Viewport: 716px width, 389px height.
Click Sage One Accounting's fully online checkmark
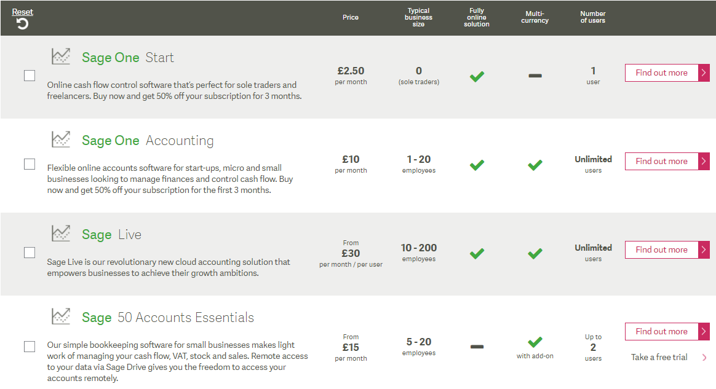point(477,165)
